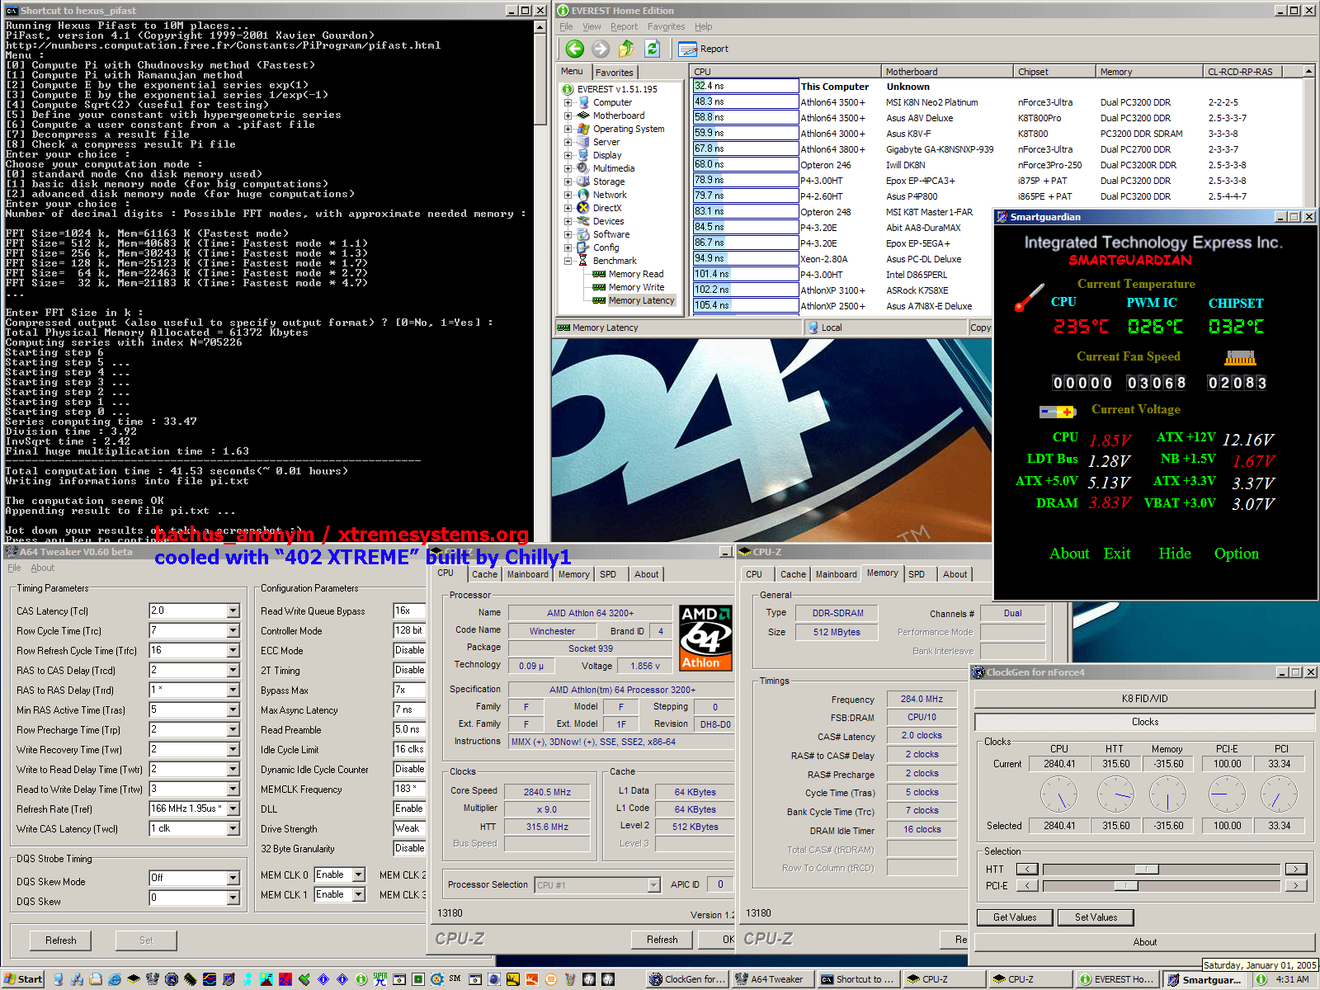Select the Storage tree node
1320x990 pixels.
pos(609,181)
